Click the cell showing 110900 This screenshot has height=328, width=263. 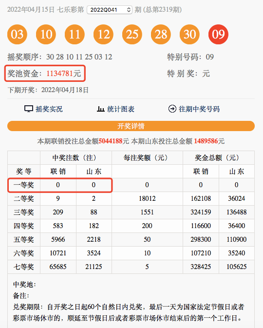click(x=236, y=239)
